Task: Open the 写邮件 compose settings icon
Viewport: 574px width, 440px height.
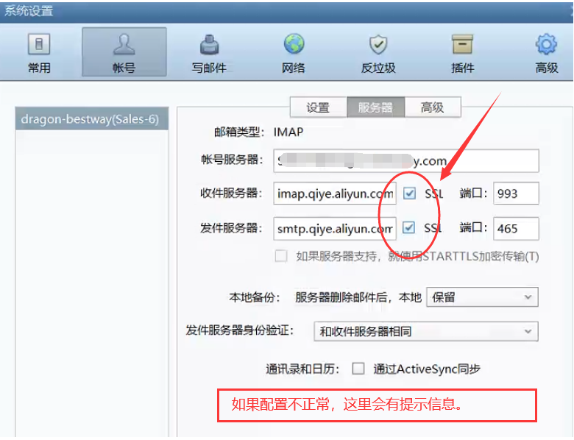Action: point(209,46)
